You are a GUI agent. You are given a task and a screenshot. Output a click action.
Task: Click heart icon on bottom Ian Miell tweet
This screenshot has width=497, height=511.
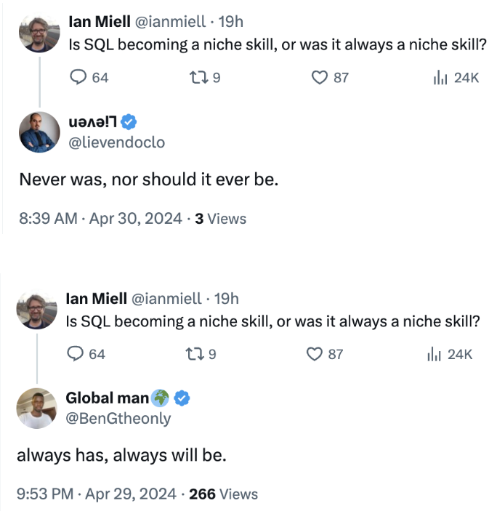pos(314,354)
